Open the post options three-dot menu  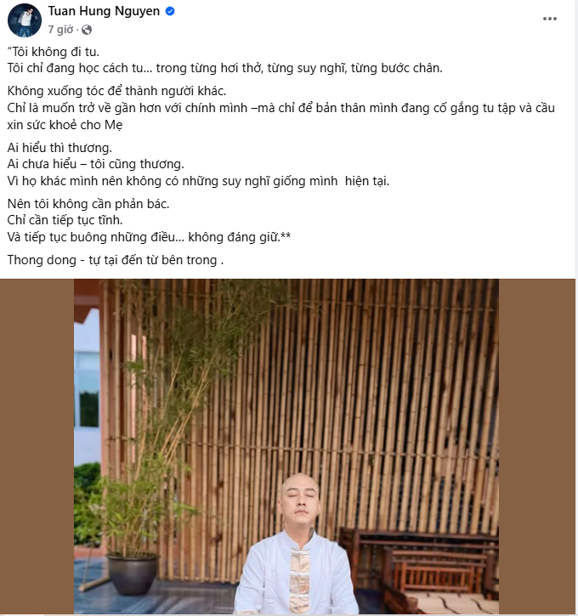pos(549,19)
